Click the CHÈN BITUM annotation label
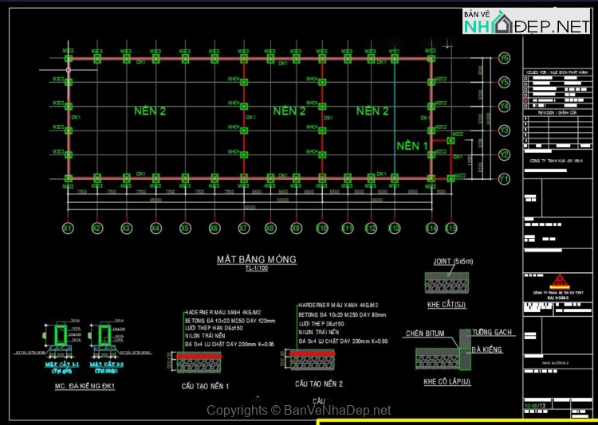 click(426, 333)
